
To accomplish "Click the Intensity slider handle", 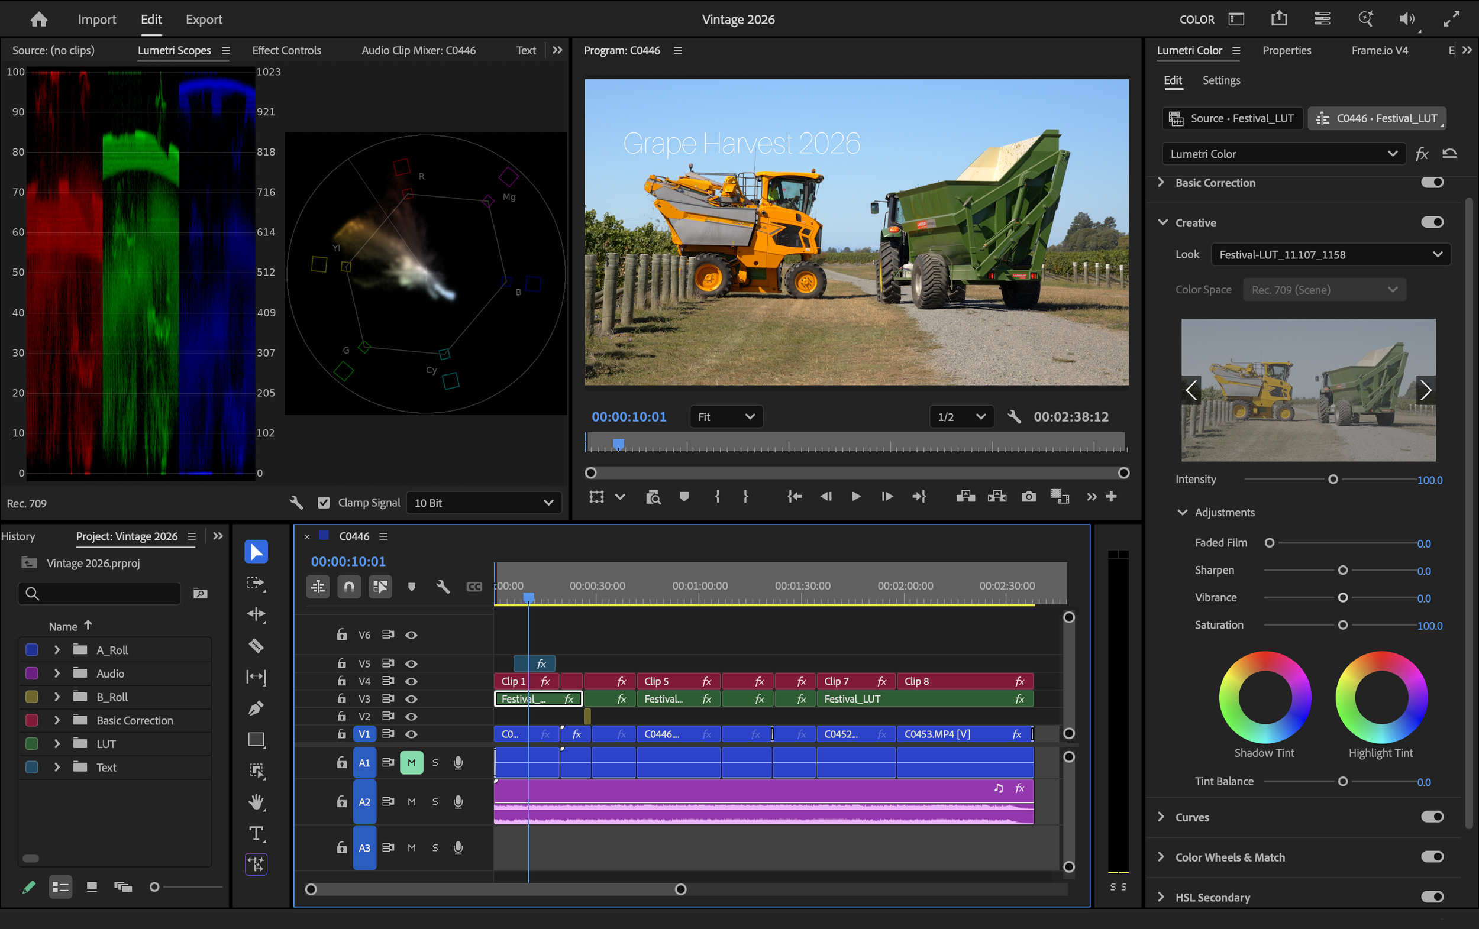I will tap(1332, 480).
